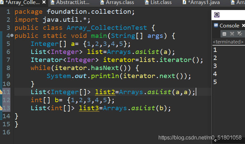Click 'foundation.collection' in the package statement
Screen dimensions: 245x144
[x=89, y=12]
